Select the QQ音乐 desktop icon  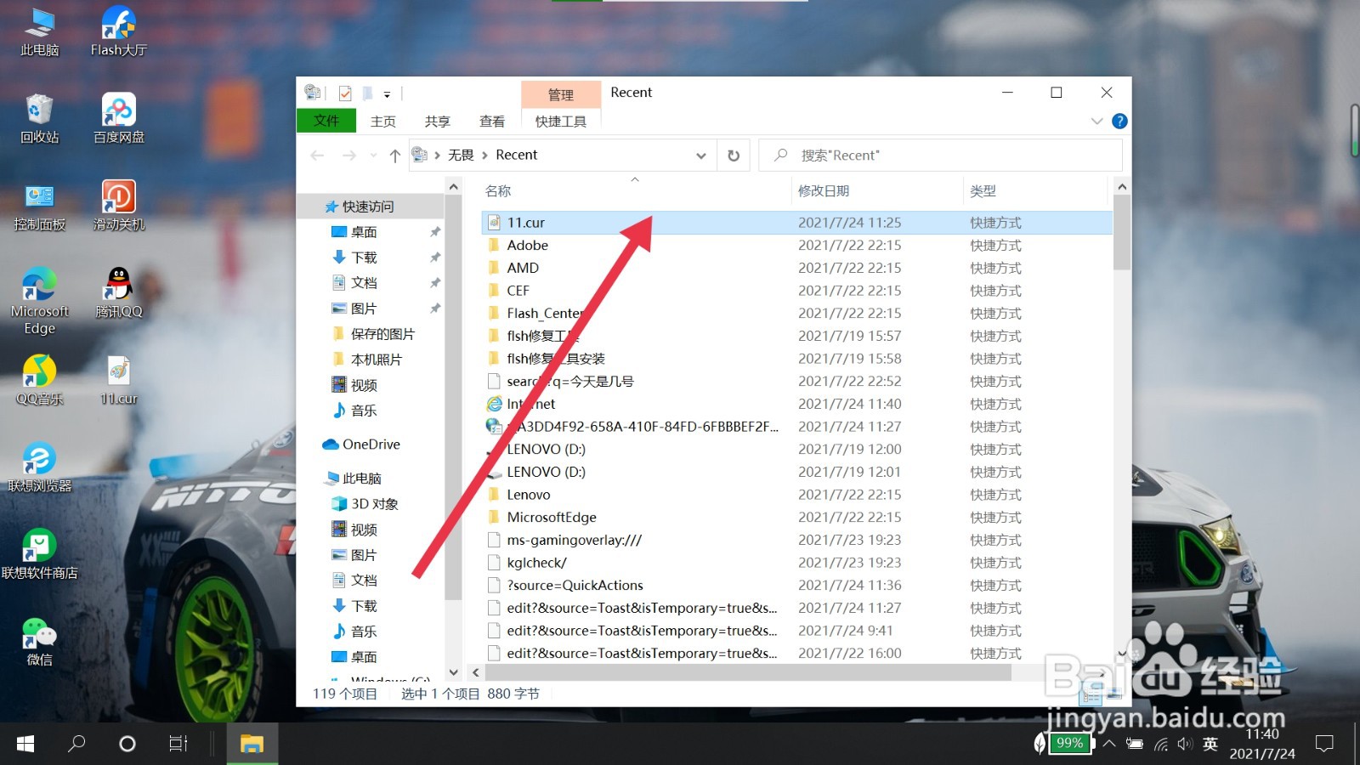[39, 381]
